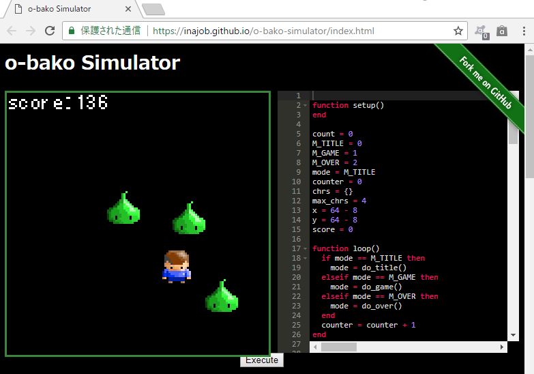Click the editor's scroll down arrow
This screenshot has height=374, width=534.
tap(513, 335)
